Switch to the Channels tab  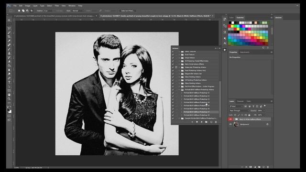click(240, 101)
